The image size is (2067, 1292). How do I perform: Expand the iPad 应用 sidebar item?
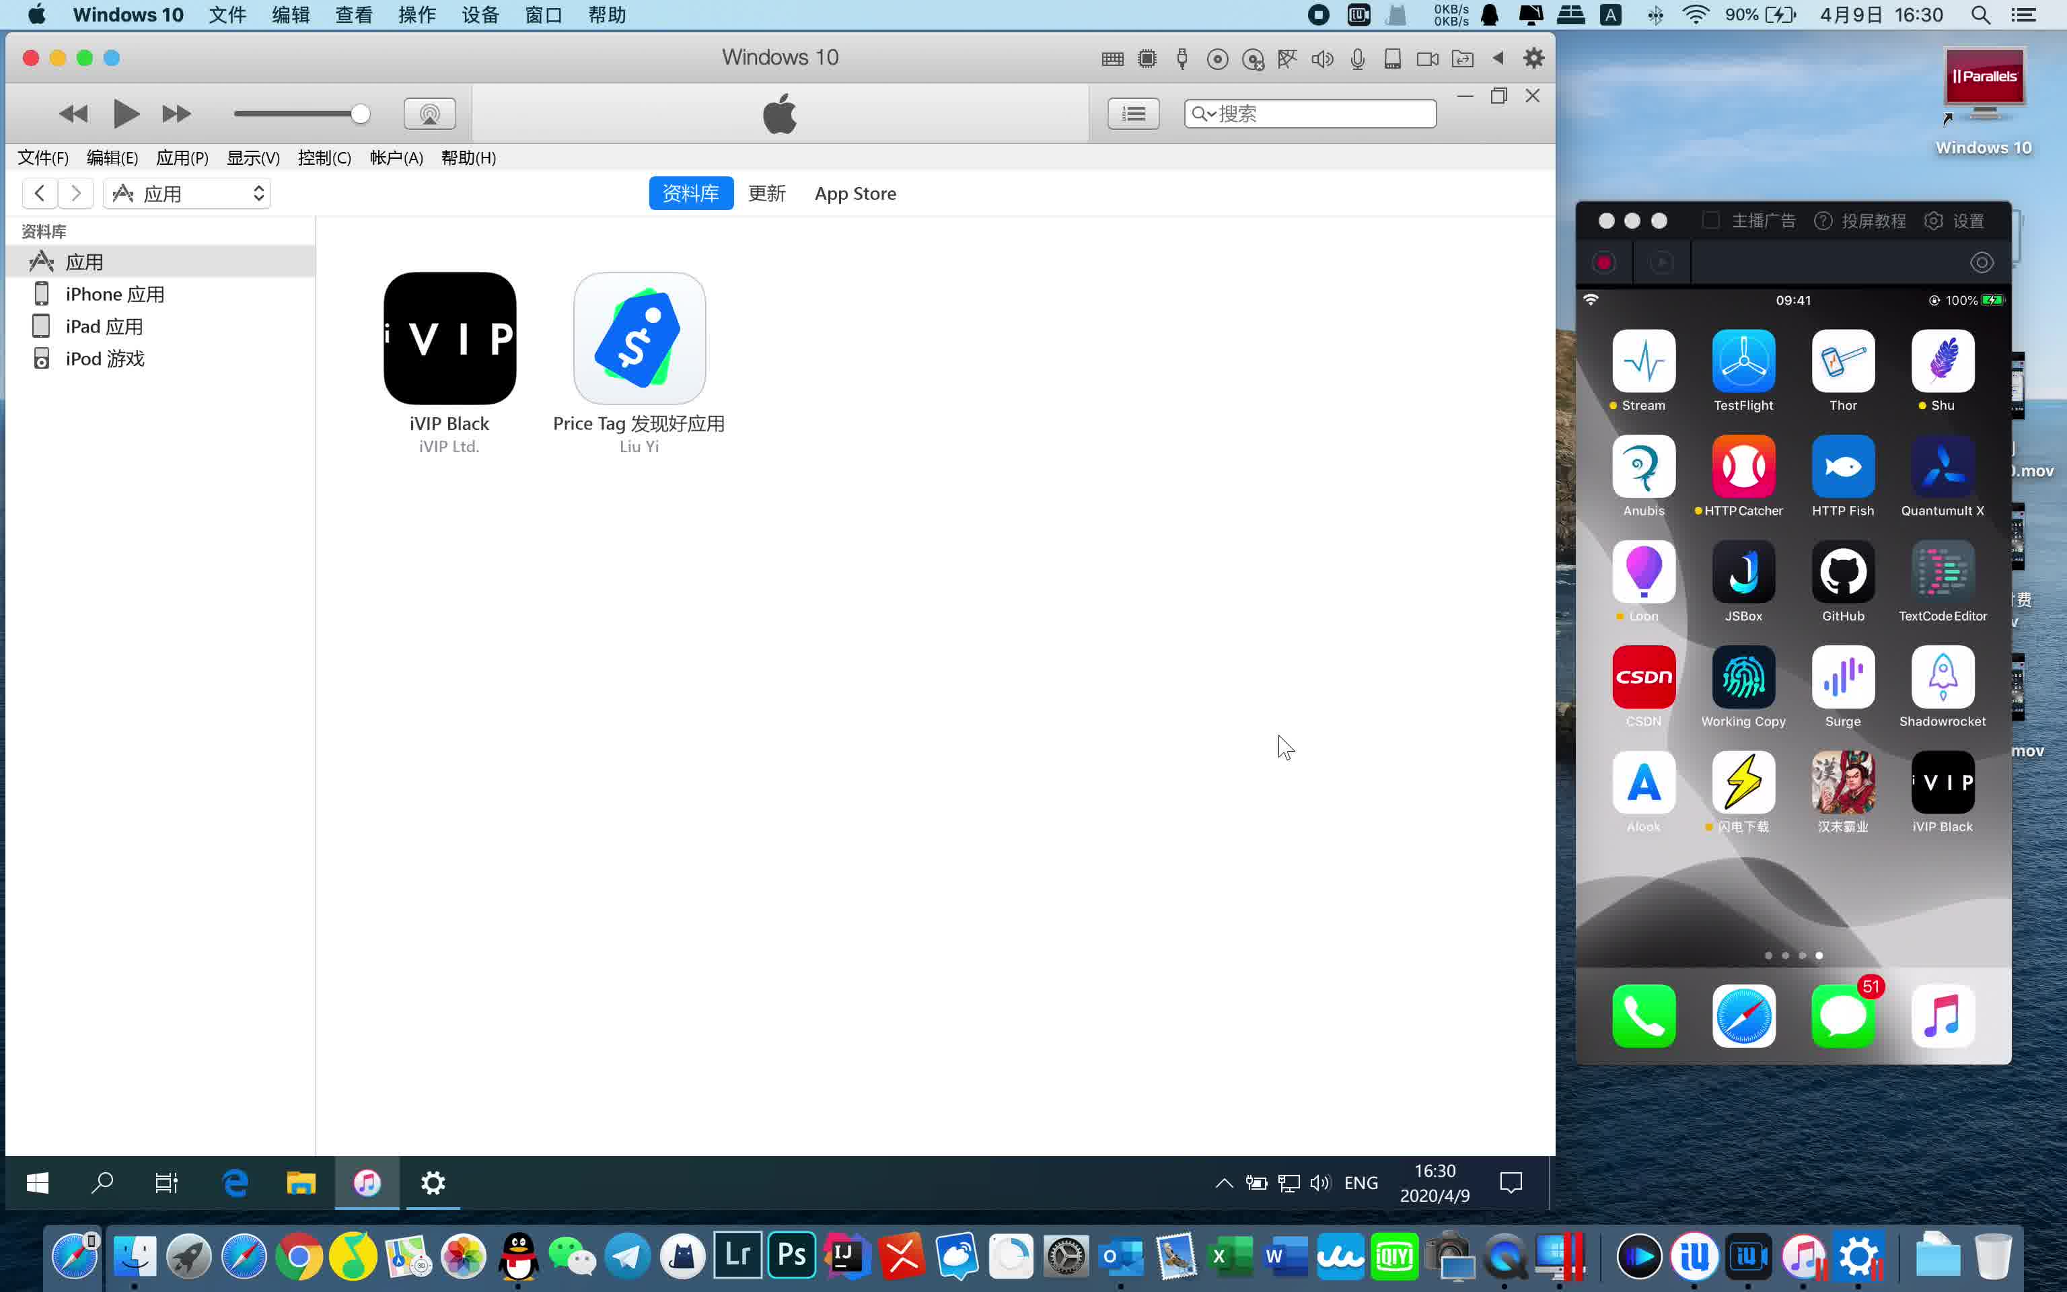(x=104, y=326)
